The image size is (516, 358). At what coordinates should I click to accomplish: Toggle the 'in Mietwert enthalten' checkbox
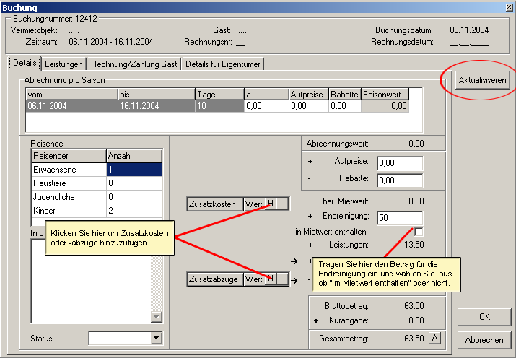(x=419, y=232)
